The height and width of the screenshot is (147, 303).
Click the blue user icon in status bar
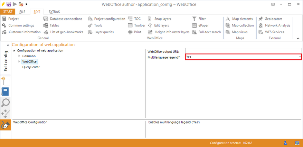click(285, 143)
